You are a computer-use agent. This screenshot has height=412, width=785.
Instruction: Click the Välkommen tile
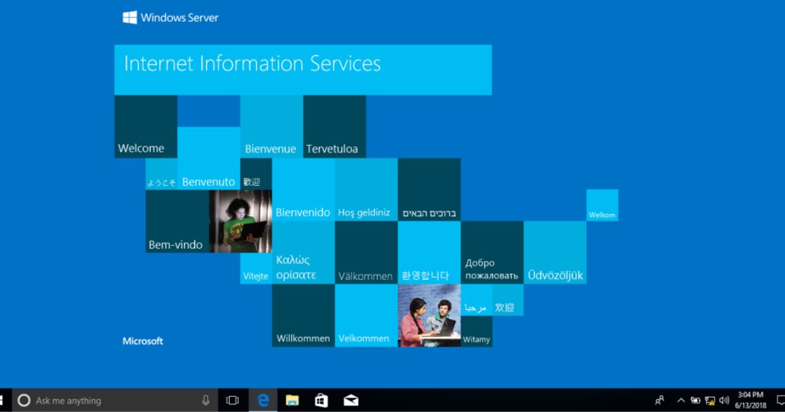[x=366, y=252]
